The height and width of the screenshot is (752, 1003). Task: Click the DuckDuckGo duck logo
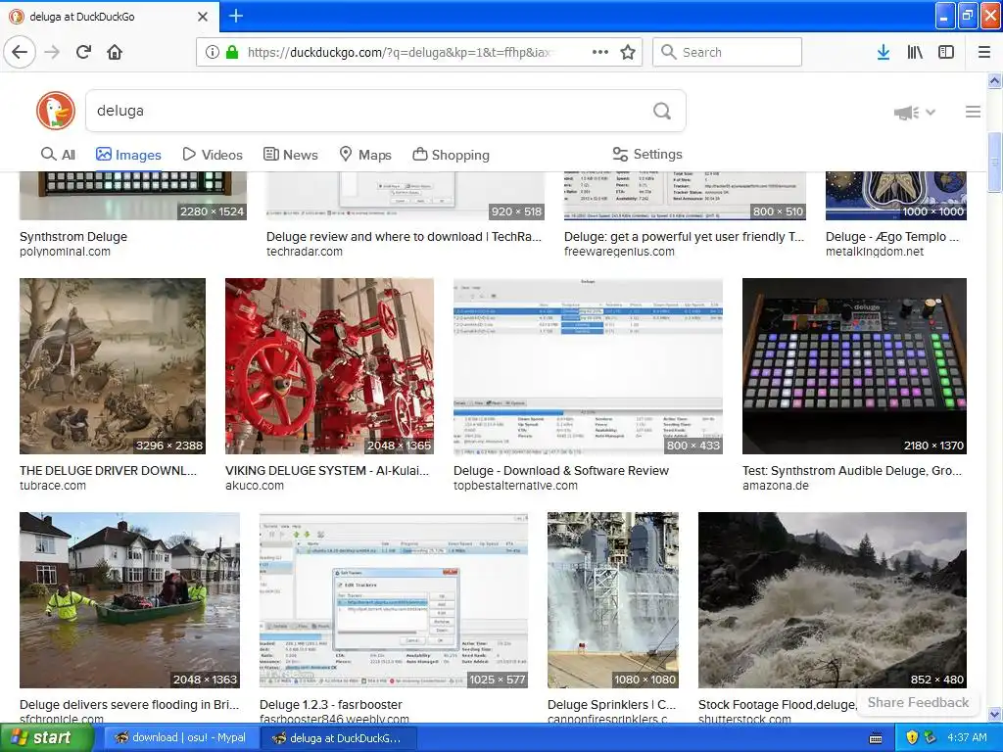tap(56, 111)
